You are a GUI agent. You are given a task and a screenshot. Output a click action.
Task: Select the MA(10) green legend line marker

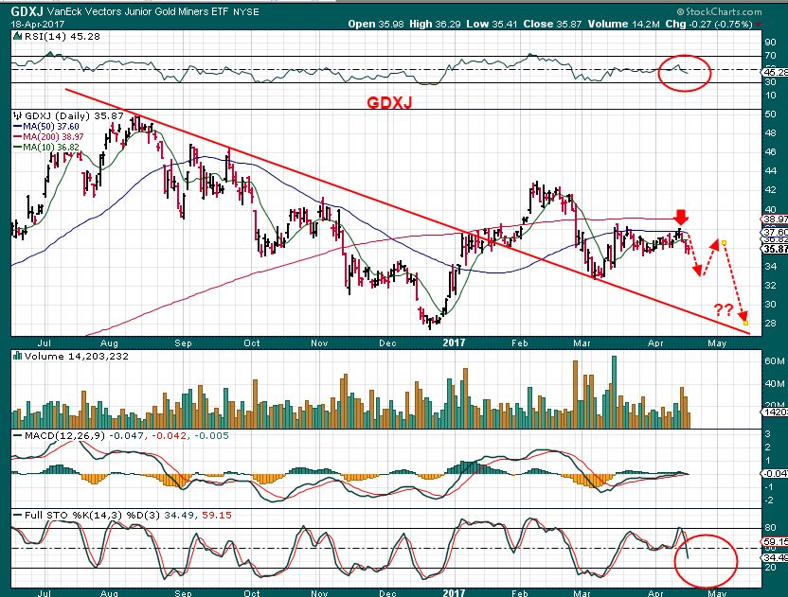(18, 147)
